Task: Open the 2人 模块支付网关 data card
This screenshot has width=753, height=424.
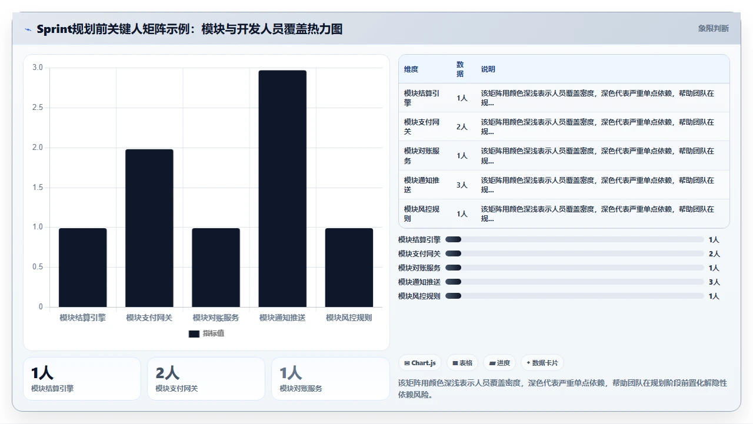Action: [206, 379]
